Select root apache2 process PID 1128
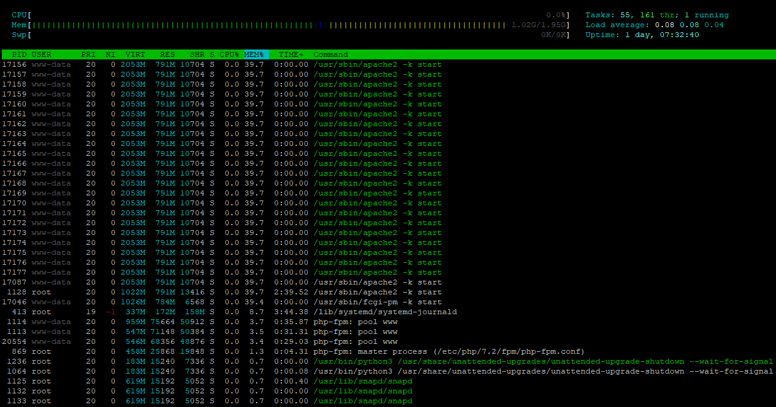This screenshot has width=776, height=407. [x=388, y=292]
